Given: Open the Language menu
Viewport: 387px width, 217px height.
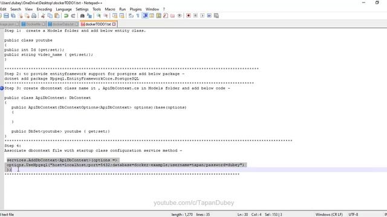Looking at the screenshot, I should (63, 9).
